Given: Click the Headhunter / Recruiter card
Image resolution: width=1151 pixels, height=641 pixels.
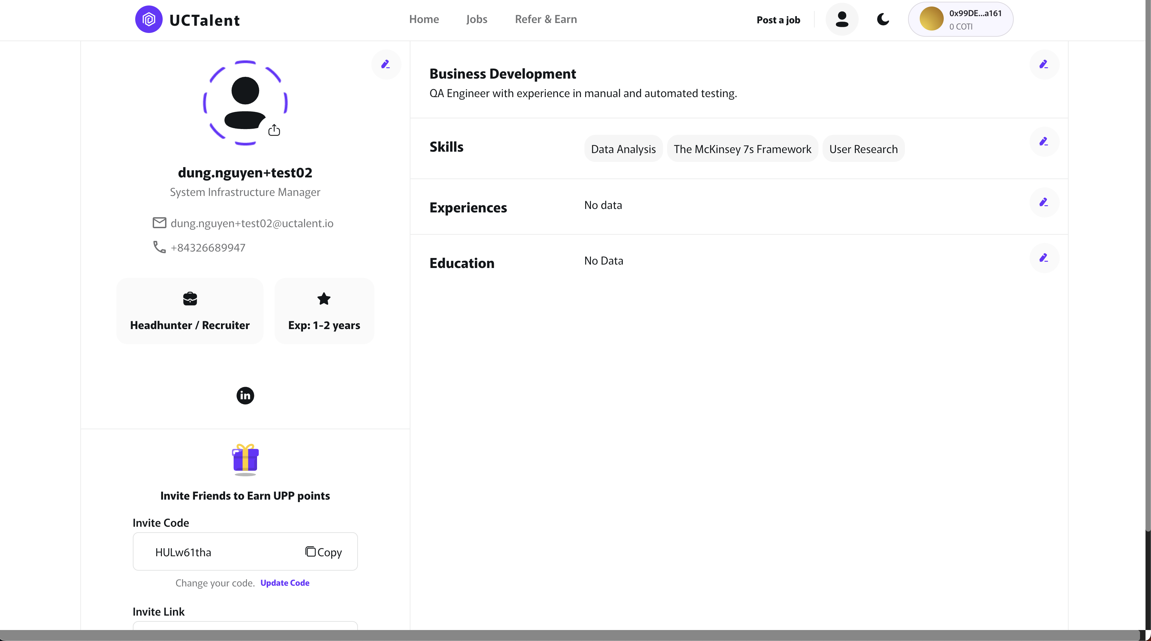Looking at the screenshot, I should tap(190, 311).
